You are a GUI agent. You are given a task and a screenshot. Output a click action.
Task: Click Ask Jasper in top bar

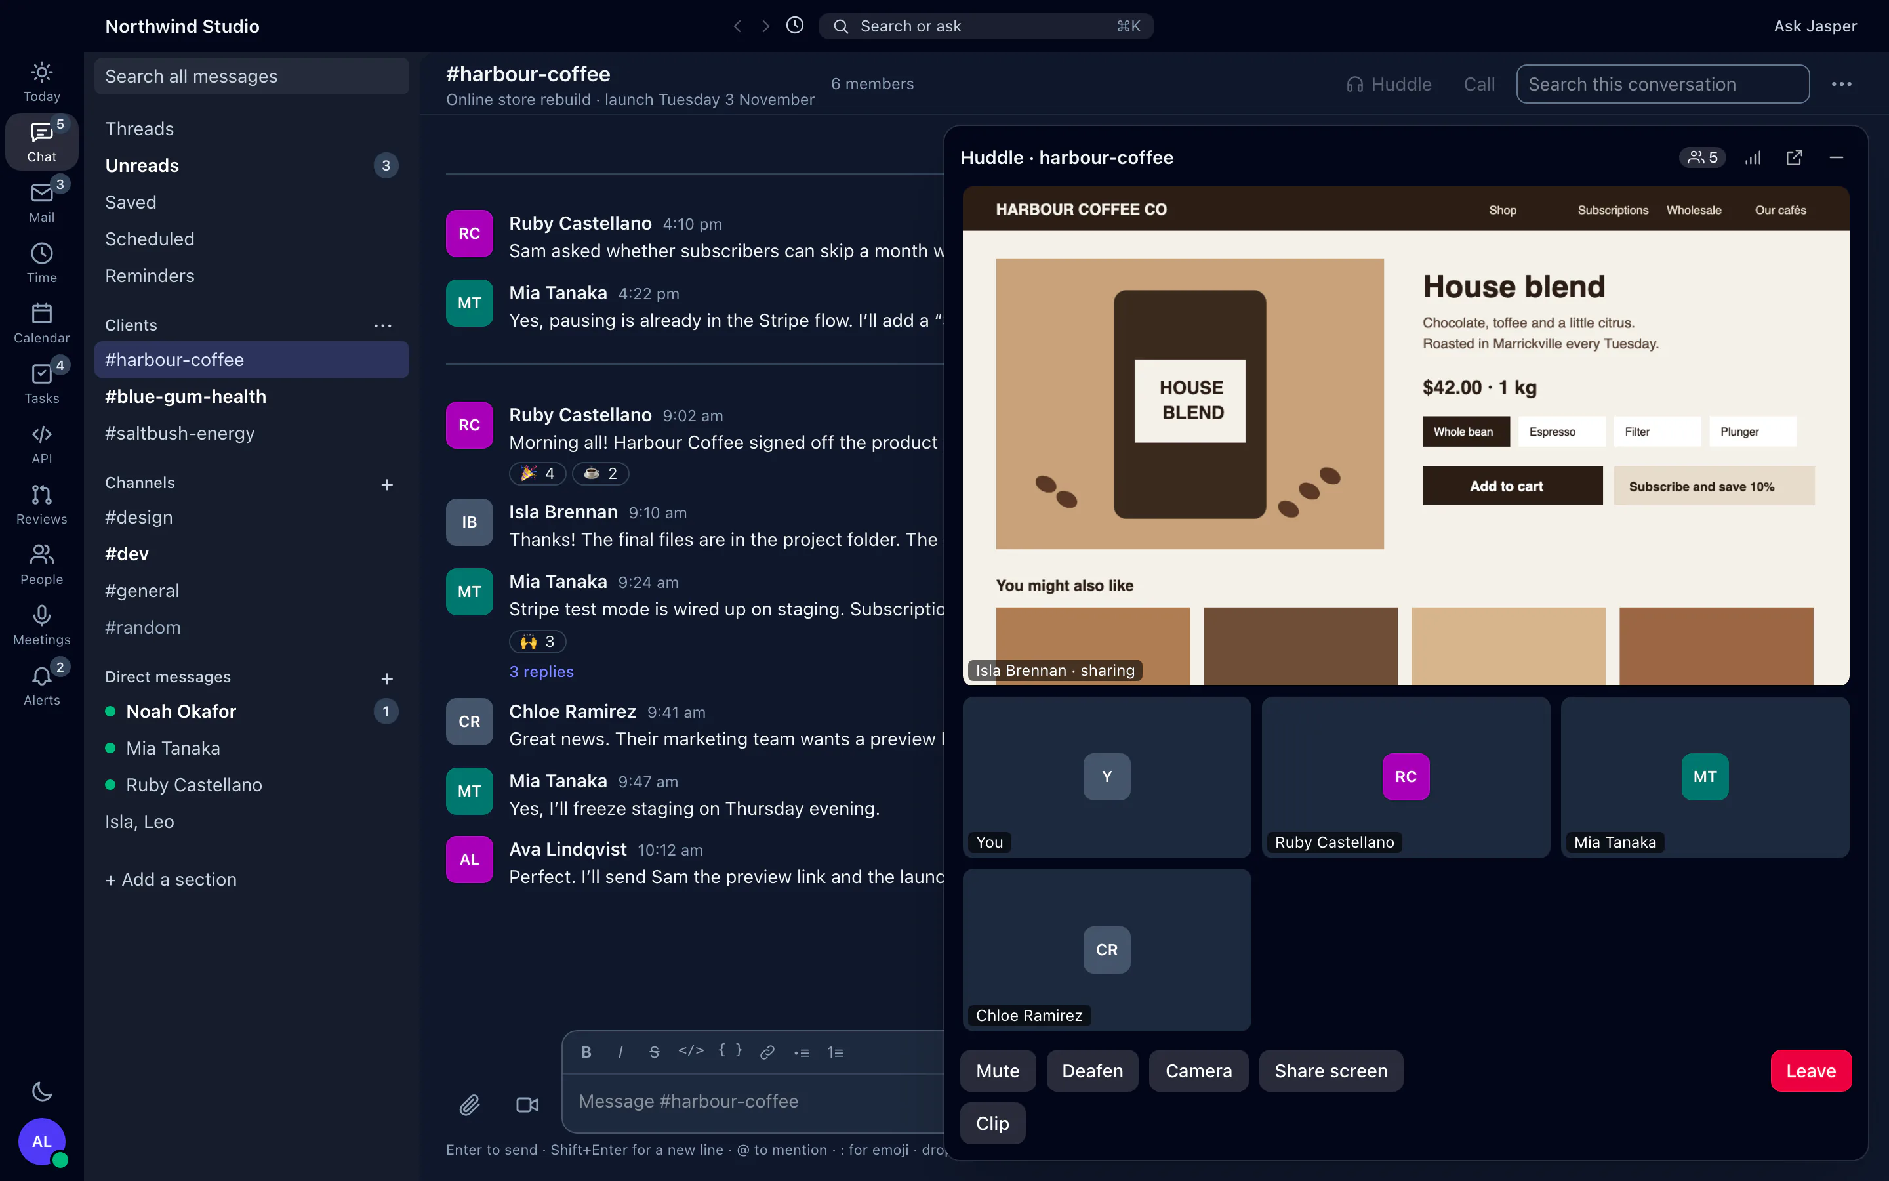pos(1815,26)
